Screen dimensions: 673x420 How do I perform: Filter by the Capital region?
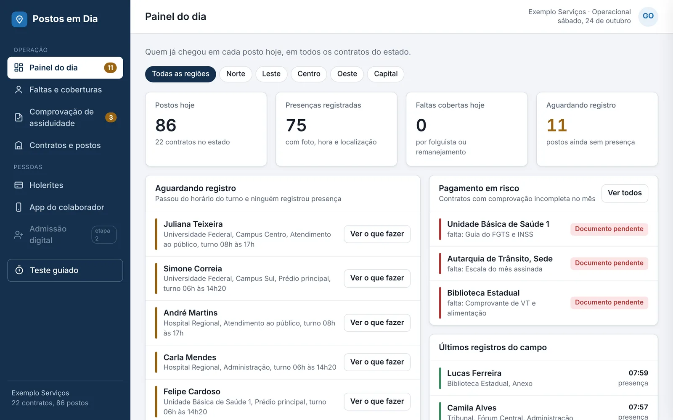coord(386,74)
